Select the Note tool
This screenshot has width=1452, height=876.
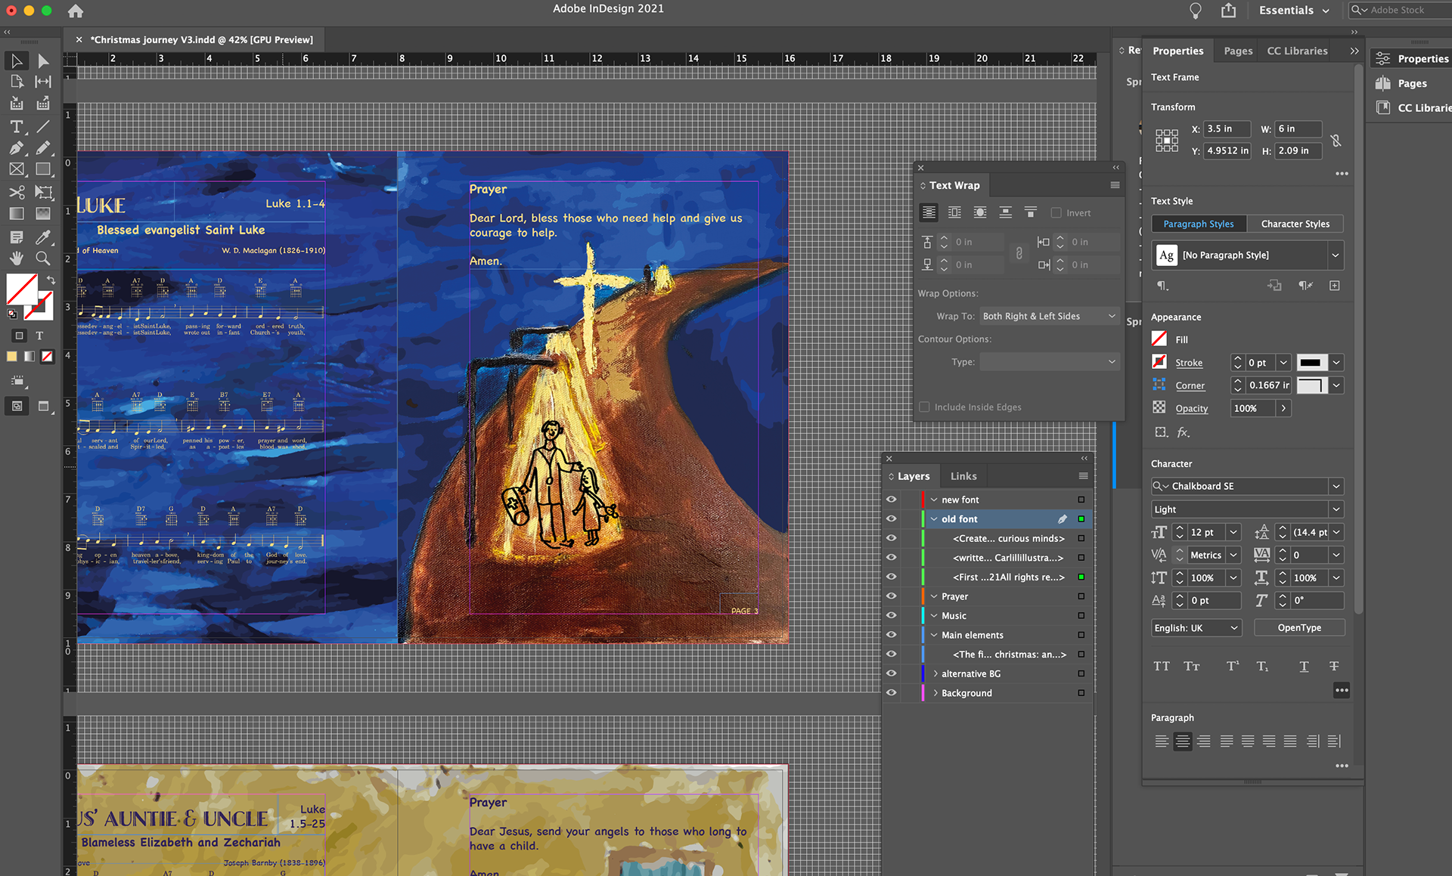pyautogui.click(x=17, y=237)
